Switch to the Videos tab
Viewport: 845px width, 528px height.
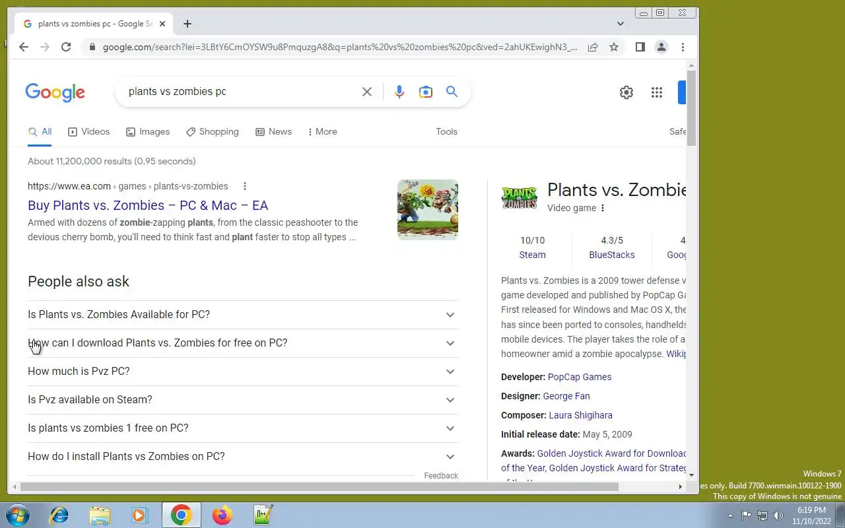click(89, 132)
